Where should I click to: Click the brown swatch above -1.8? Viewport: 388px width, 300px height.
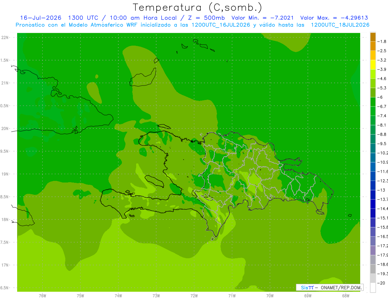[x=373, y=37]
